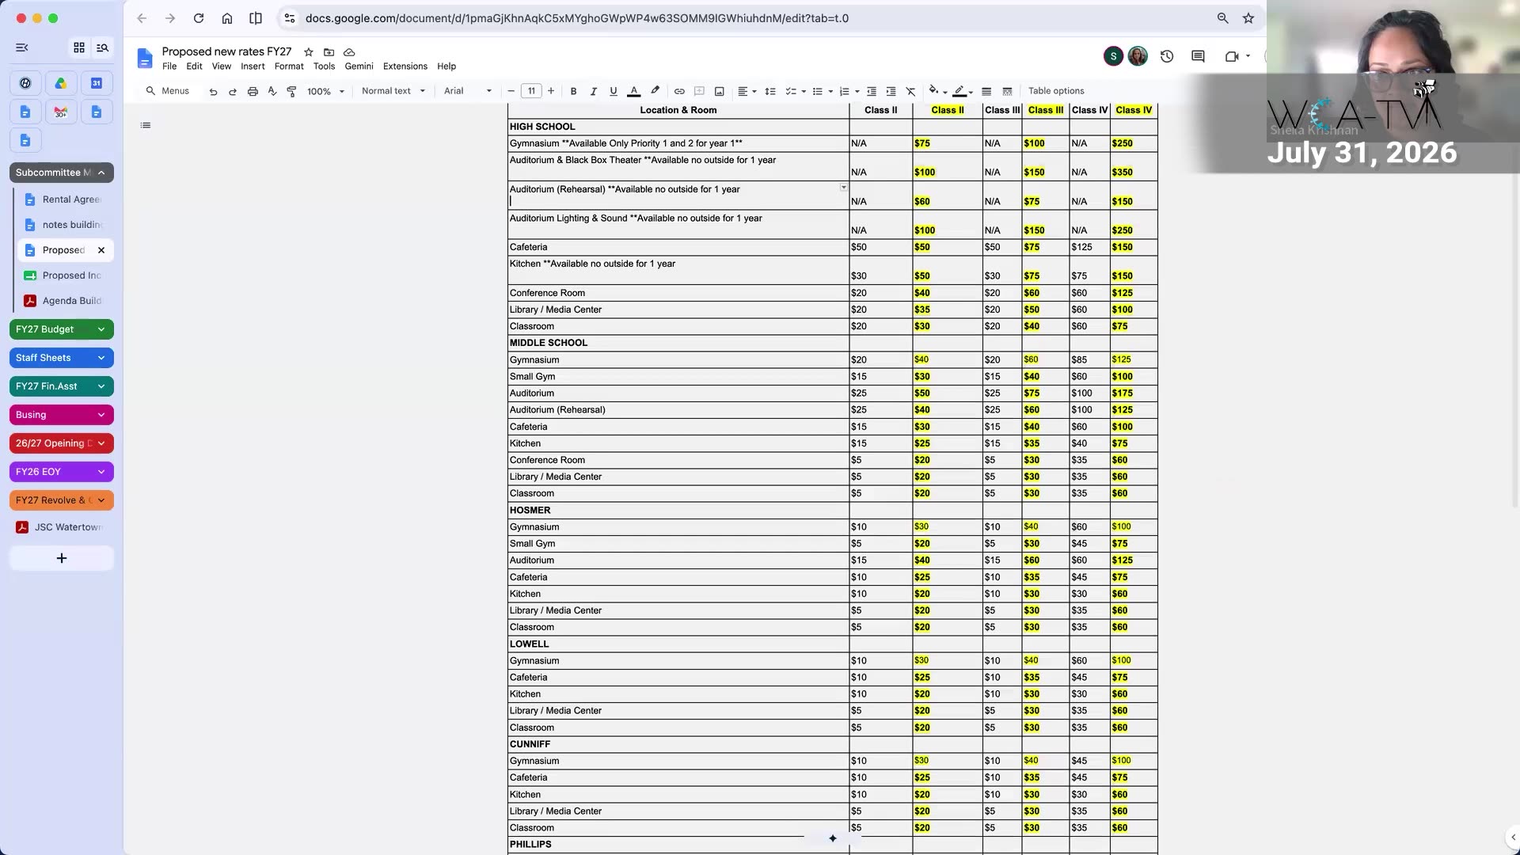Open the border dash style control

[1007, 91]
